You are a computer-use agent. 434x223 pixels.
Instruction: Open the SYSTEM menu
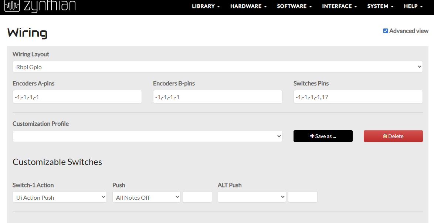[x=380, y=6]
